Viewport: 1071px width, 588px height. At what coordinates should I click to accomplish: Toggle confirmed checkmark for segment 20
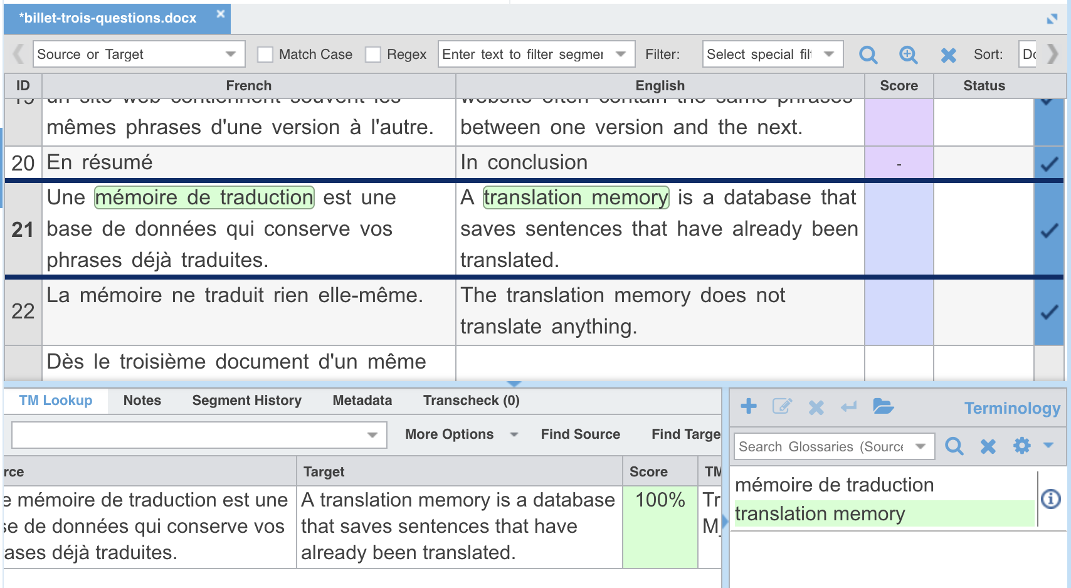[x=1050, y=164]
